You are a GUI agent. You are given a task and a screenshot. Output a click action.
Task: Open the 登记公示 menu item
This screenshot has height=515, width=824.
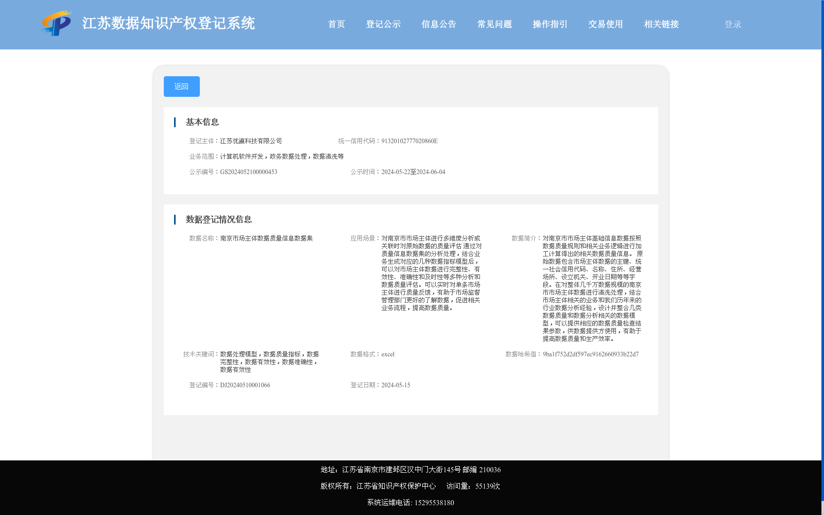tap(383, 24)
